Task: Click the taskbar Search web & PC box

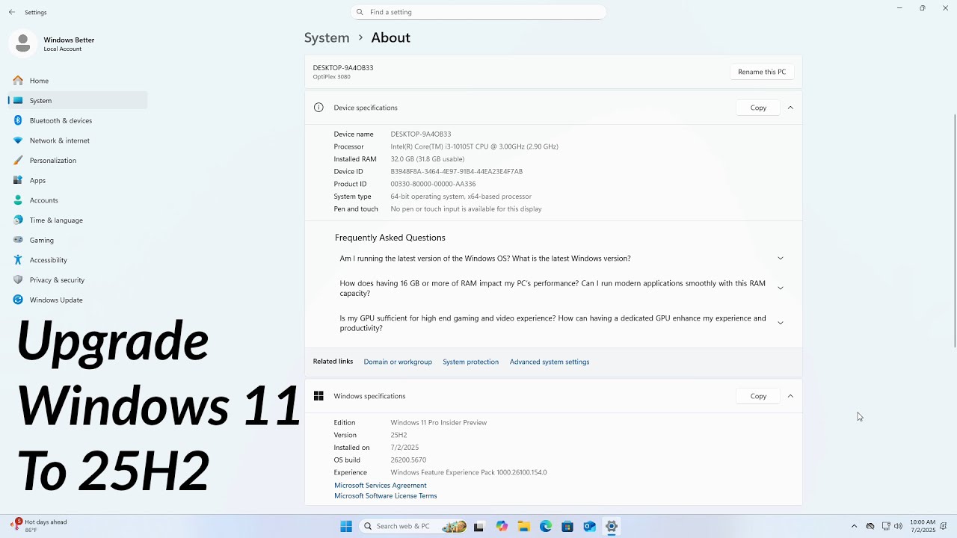Action: tap(413, 526)
